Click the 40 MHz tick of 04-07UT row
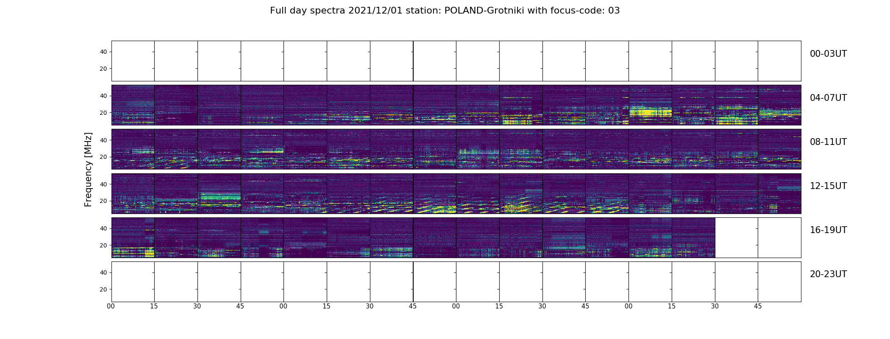This screenshot has width=890, height=339. [x=103, y=96]
